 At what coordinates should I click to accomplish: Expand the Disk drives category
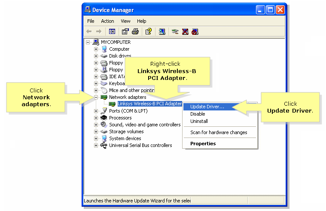tap(96, 56)
